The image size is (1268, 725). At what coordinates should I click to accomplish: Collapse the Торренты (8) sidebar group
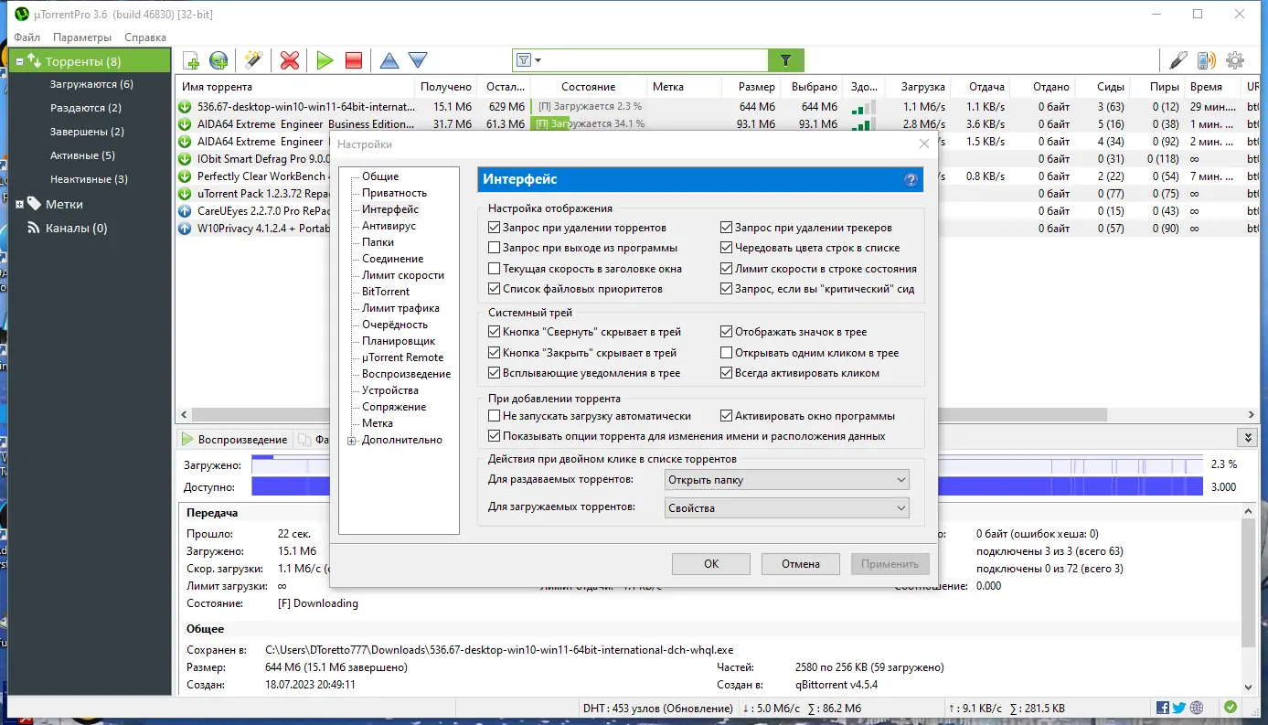point(20,62)
